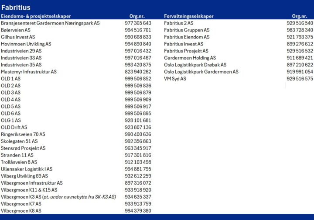Click the OLD 4 AS entry
This screenshot has width=314, height=220.
10,100
